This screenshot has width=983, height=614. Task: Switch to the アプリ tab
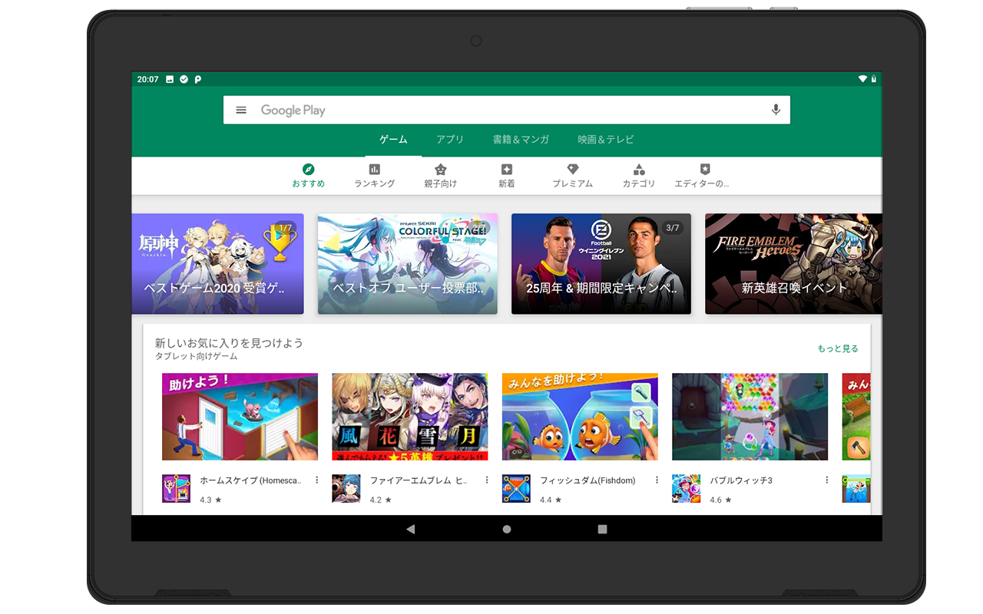tap(450, 140)
